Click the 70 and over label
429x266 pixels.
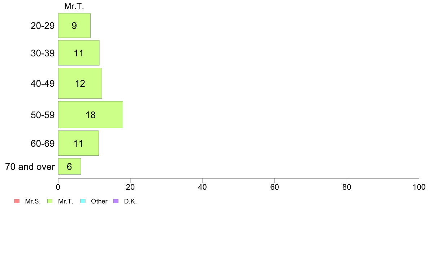click(30, 167)
